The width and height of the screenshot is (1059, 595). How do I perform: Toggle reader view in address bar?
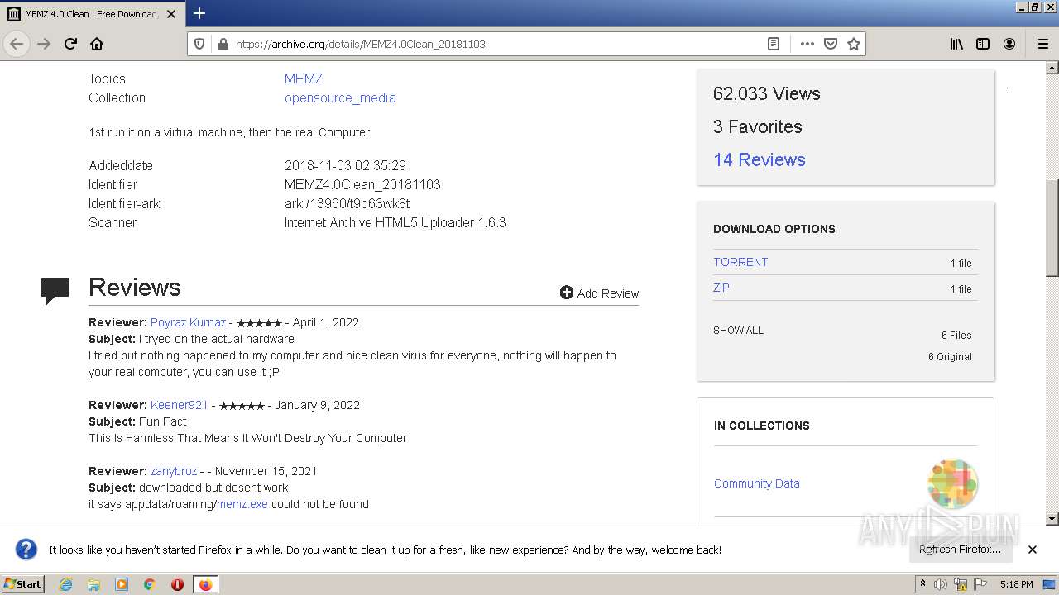click(774, 44)
